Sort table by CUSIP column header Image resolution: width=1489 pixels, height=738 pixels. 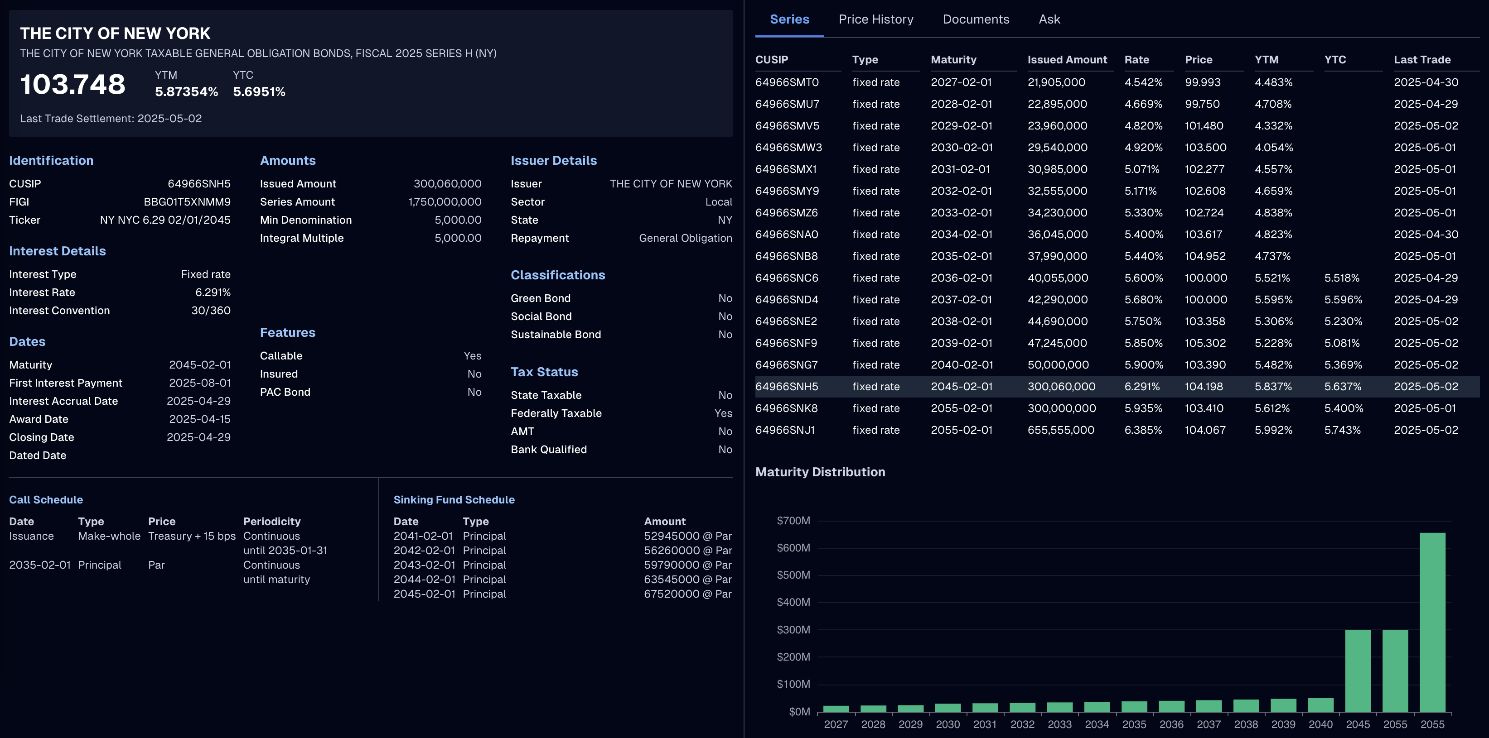tap(772, 59)
